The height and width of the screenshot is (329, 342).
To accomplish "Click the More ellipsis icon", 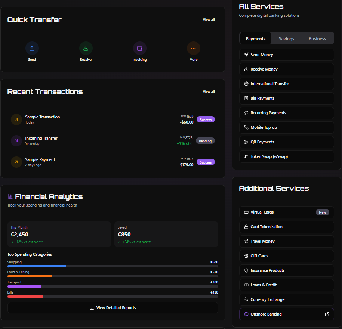I will (x=193, y=48).
